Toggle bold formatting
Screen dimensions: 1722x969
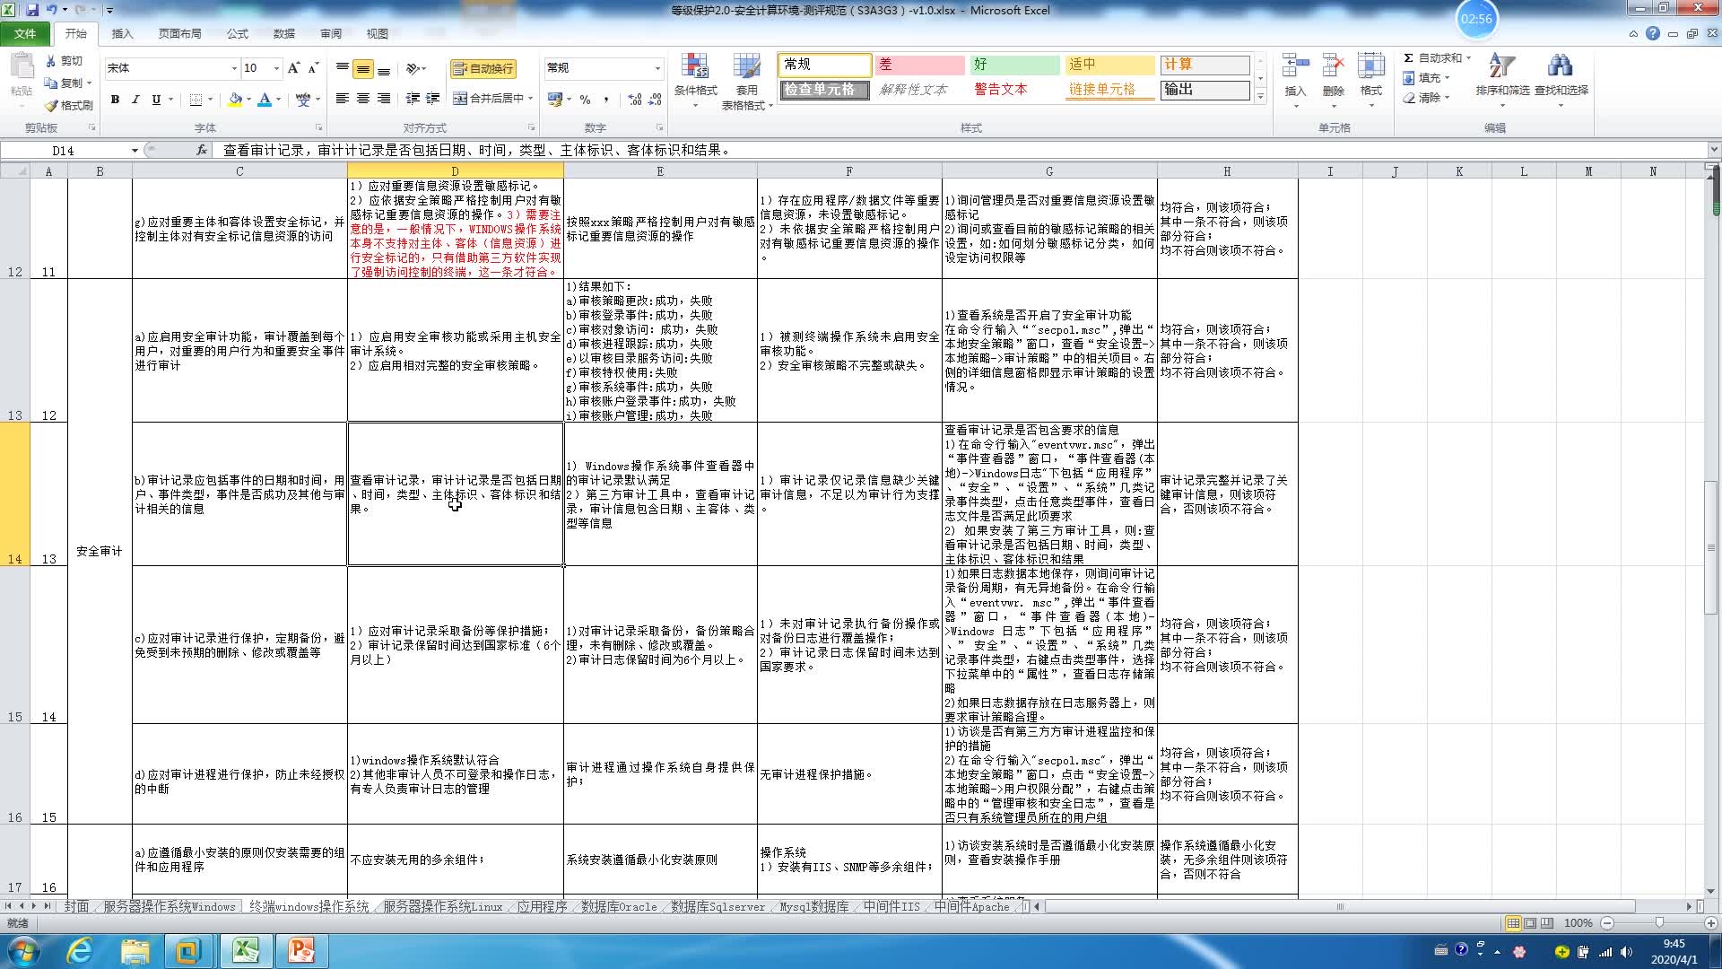pos(115,100)
